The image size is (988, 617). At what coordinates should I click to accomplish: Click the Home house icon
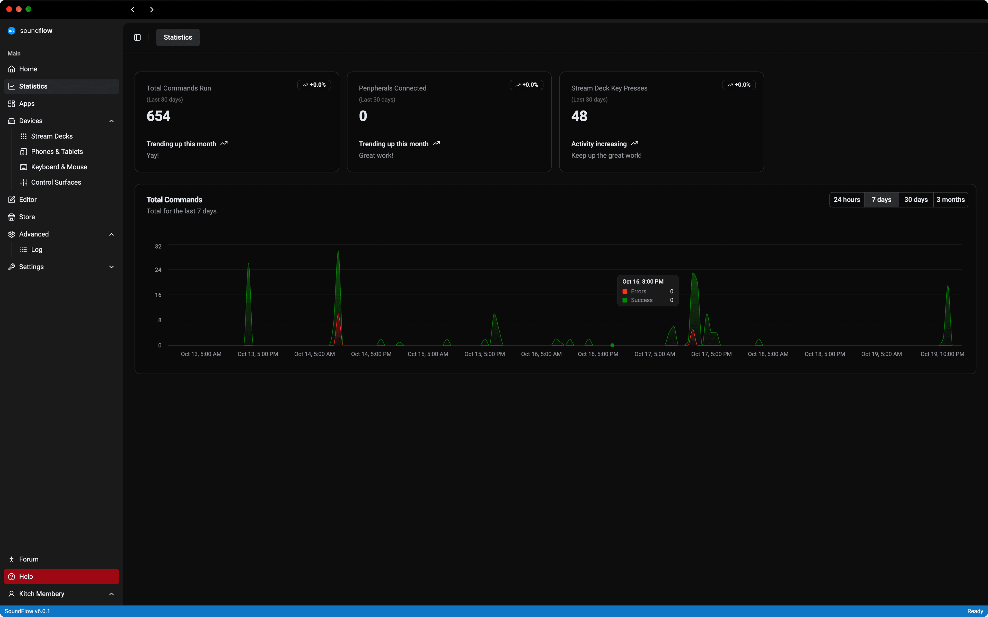pos(11,69)
